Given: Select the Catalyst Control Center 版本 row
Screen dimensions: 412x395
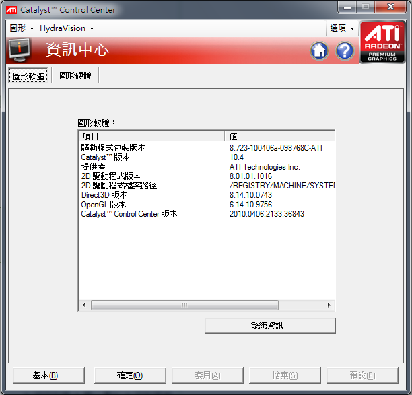Looking at the screenshot, I should pyautogui.click(x=207, y=214).
